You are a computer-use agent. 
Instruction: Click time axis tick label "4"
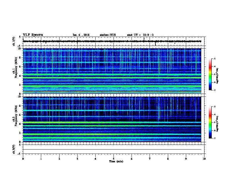click(95, 159)
